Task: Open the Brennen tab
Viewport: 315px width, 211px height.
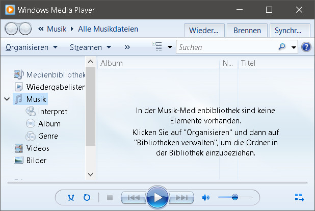Action: (247, 31)
